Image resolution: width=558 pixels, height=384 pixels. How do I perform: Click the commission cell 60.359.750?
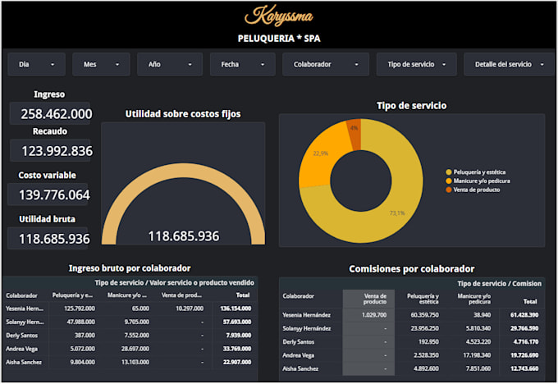click(424, 315)
